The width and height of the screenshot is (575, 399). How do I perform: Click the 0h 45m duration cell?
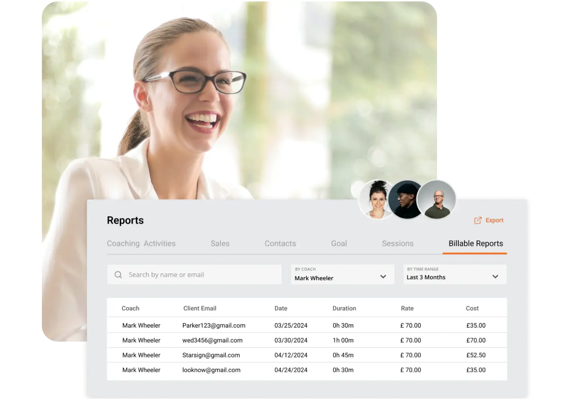point(343,355)
